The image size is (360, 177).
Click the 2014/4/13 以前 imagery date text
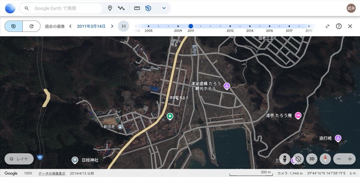coord(82,173)
